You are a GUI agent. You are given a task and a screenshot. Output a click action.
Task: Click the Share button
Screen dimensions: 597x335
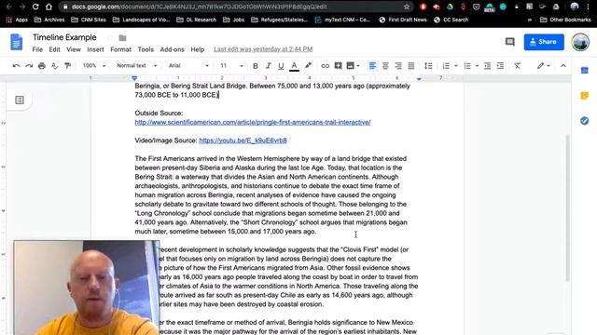coord(544,42)
